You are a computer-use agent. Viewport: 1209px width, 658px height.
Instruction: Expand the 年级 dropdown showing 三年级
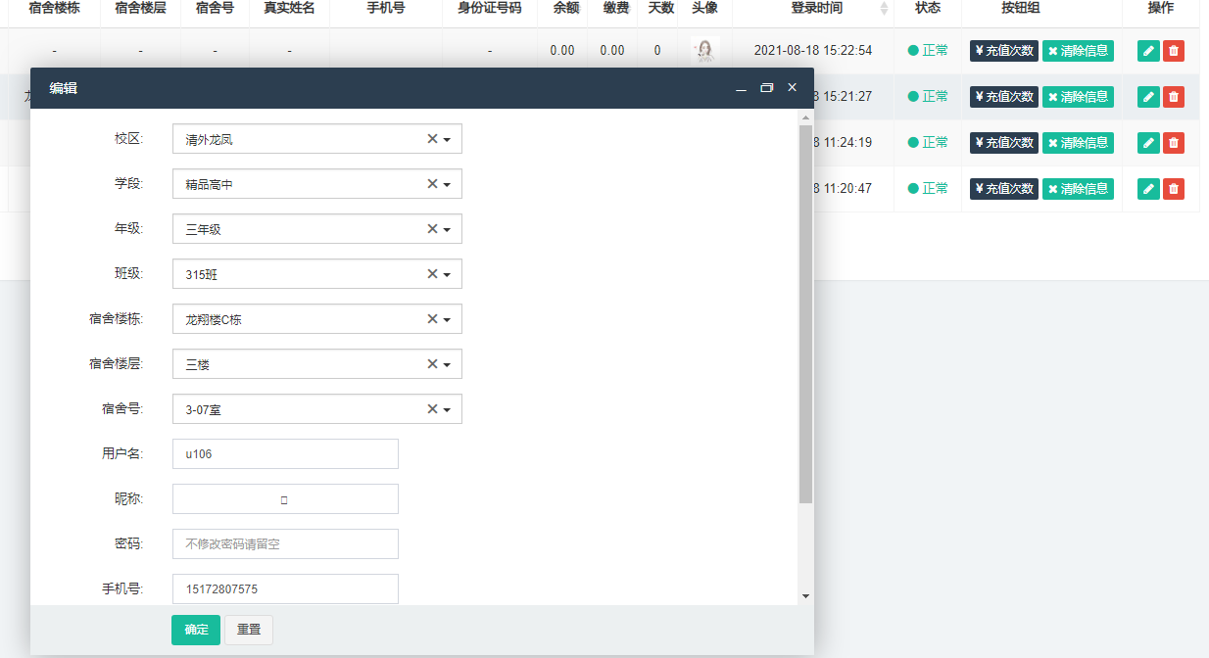(x=447, y=230)
